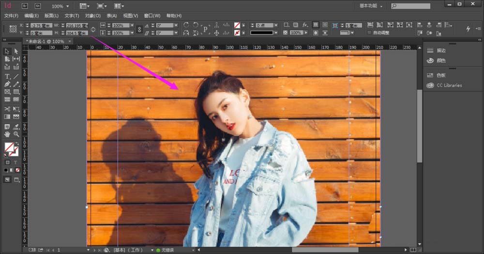Open the CC Libraries panel
The width and height of the screenshot is (484, 254).
click(x=449, y=85)
